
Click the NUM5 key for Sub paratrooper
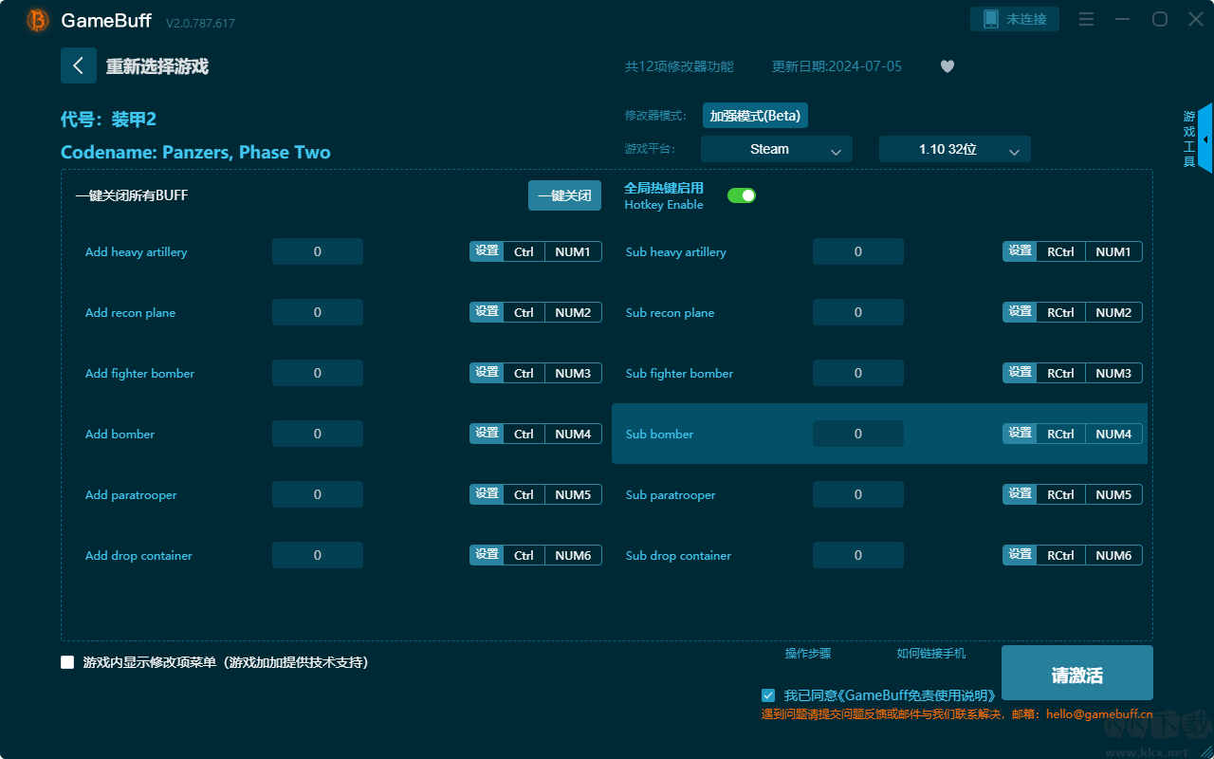click(1113, 494)
